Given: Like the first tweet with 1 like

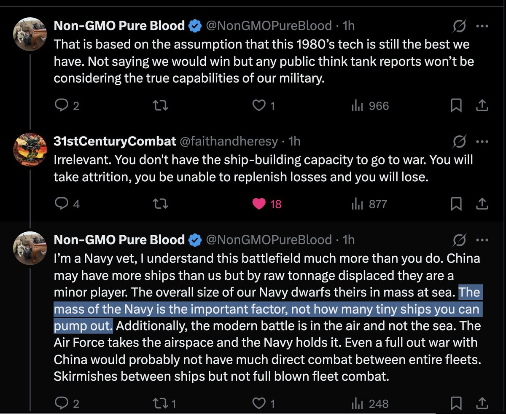Looking at the screenshot, I should [x=259, y=105].
